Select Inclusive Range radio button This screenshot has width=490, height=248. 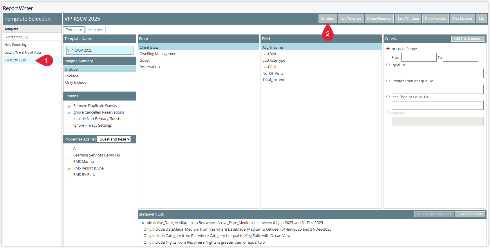pyautogui.click(x=388, y=49)
